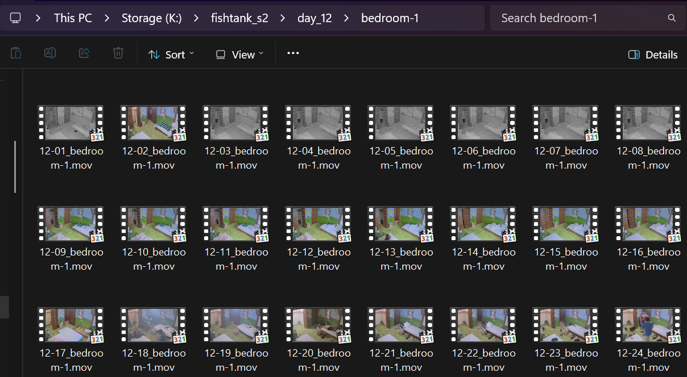The height and width of the screenshot is (377, 687).
Task: Click the Delete trash can icon
Action: click(x=118, y=53)
